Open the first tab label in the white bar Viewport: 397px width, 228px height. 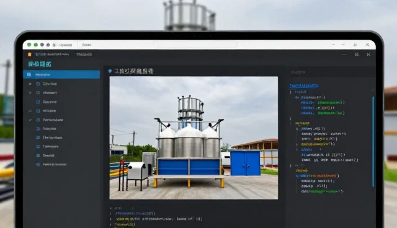[65, 45]
